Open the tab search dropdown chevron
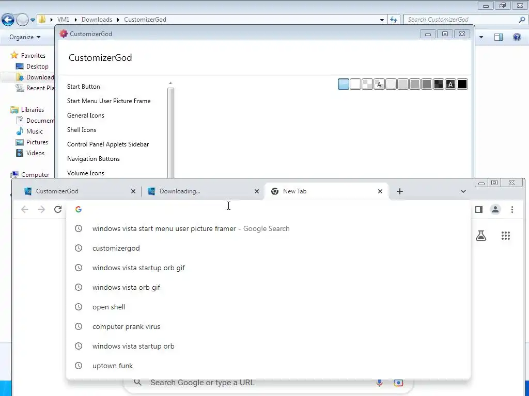The width and height of the screenshot is (529, 396). (463, 191)
